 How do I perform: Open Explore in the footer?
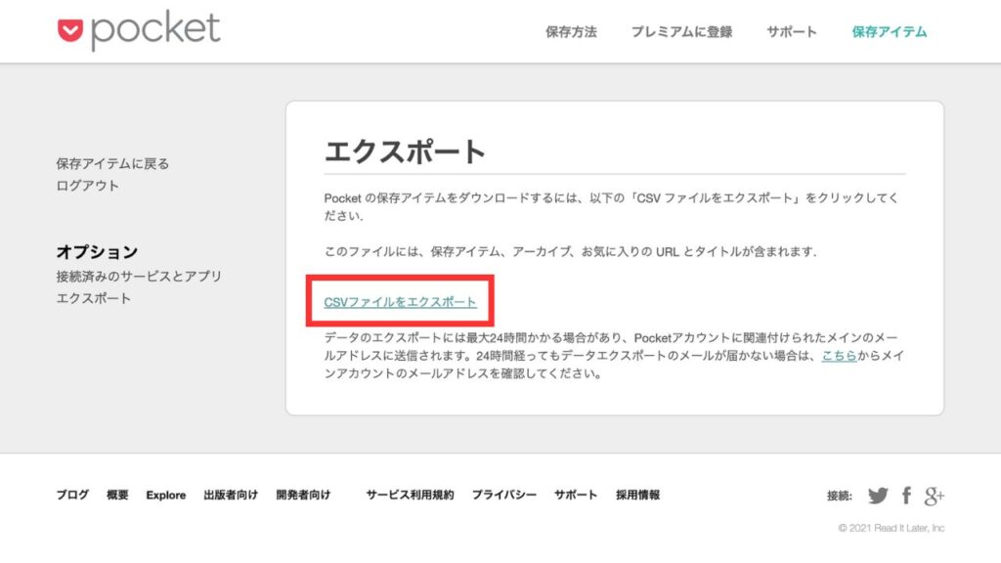pos(166,495)
